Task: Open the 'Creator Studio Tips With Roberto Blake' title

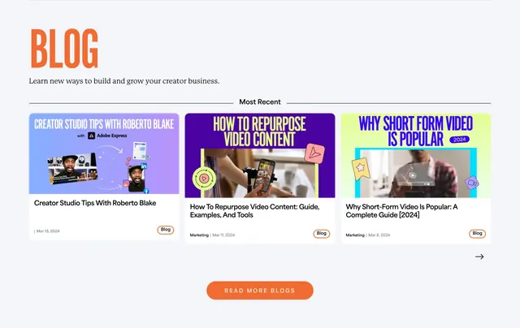Action: tap(95, 203)
